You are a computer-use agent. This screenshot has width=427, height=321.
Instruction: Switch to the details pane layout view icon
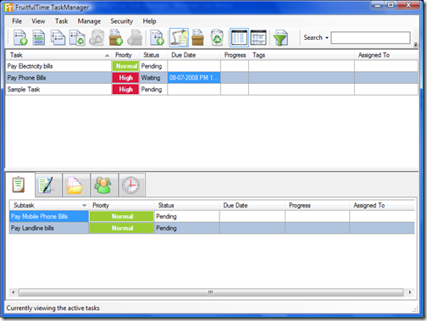258,37
